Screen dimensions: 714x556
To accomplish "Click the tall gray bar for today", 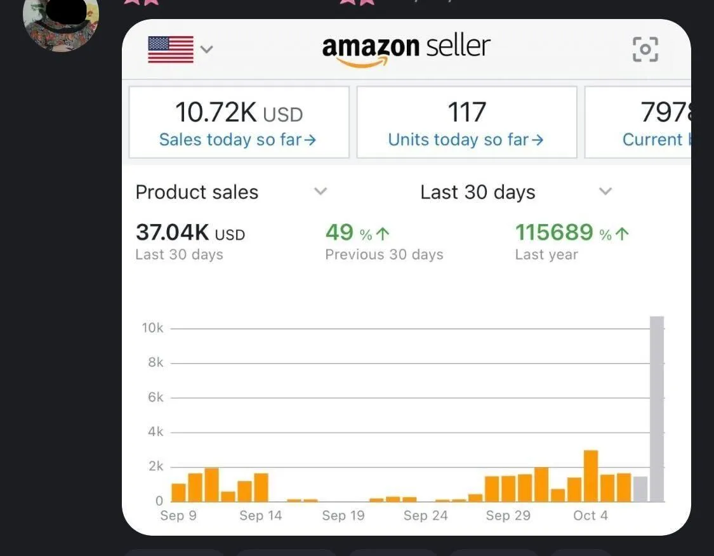I will click(657, 409).
